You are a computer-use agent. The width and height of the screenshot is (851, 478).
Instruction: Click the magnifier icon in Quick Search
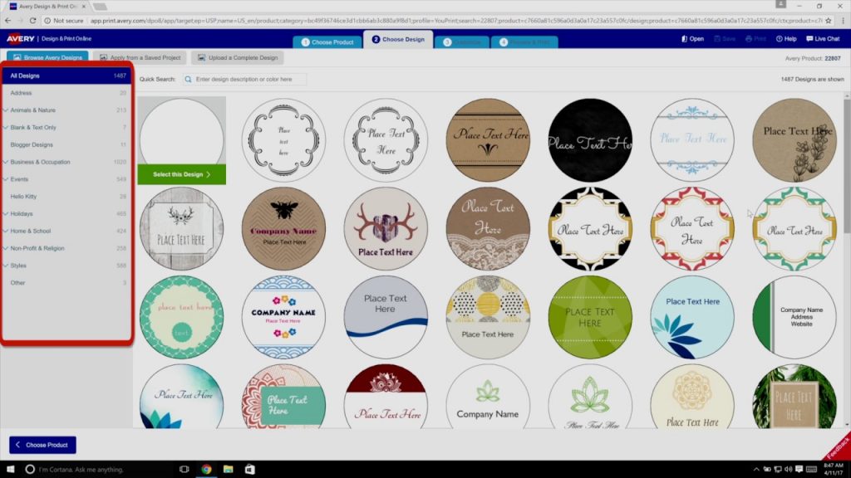187,80
